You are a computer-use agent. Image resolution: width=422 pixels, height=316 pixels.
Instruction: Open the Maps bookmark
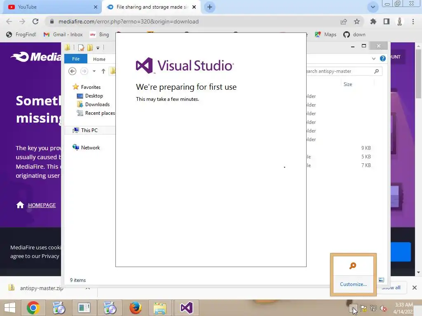pos(326,35)
